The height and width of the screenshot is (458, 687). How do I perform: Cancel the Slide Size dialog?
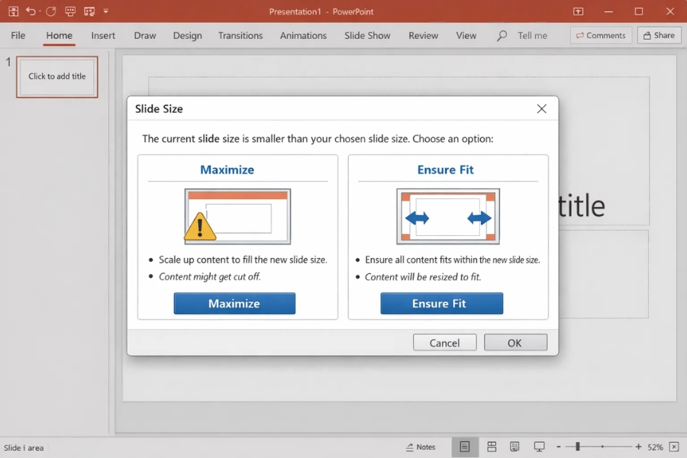point(444,342)
